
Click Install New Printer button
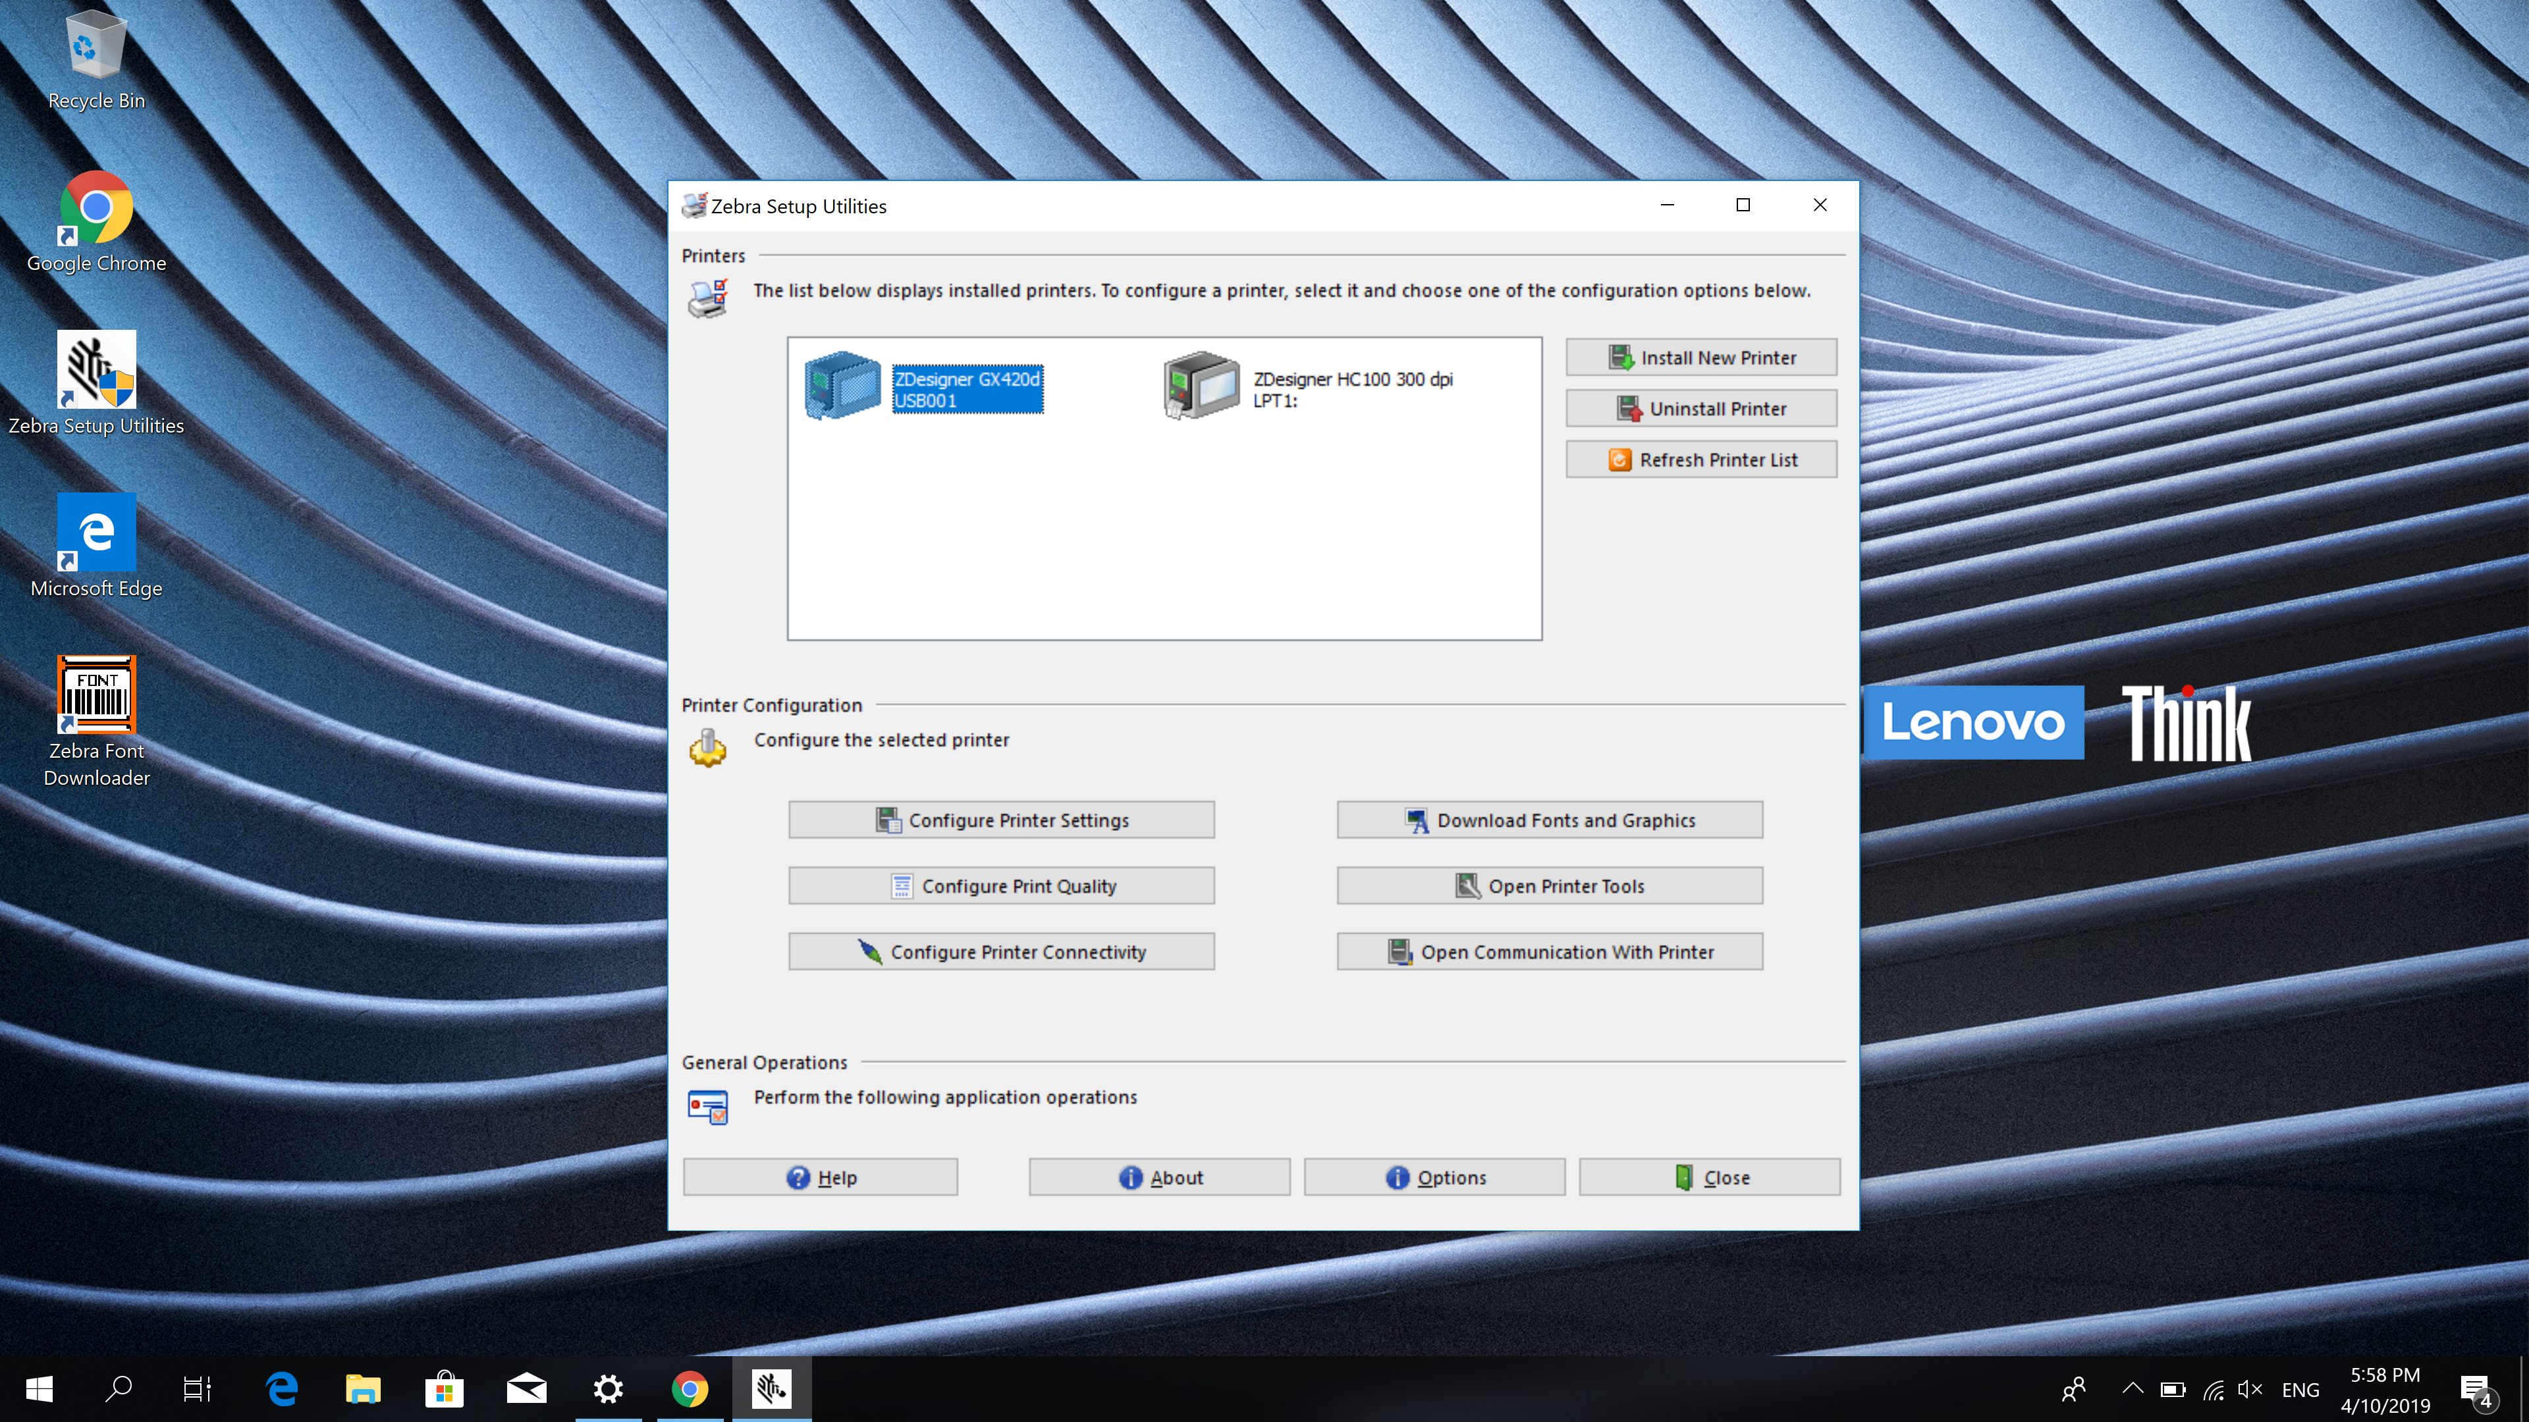(1700, 357)
